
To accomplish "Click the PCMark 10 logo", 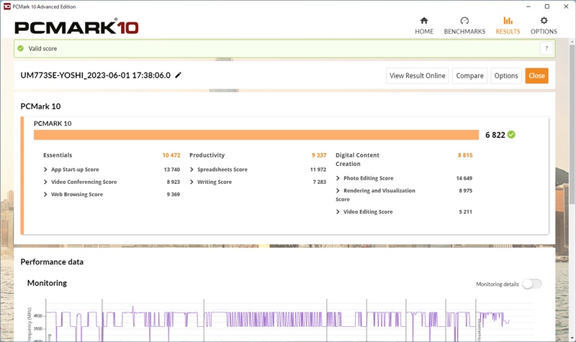I will (x=77, y=27).
